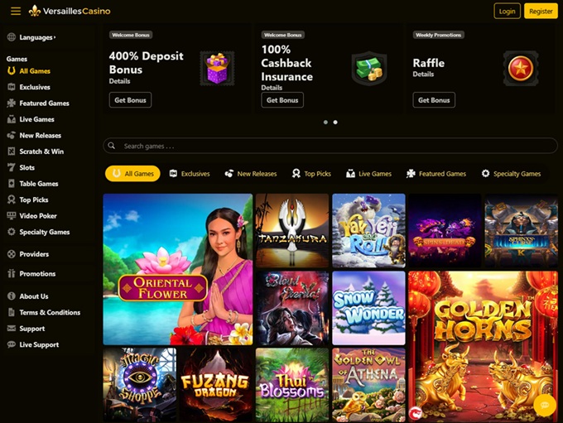Image resolution: width=563 pixels, height=423 pixels.
Task: Select the first carousel dot indicator
Action: pos(325,122)
